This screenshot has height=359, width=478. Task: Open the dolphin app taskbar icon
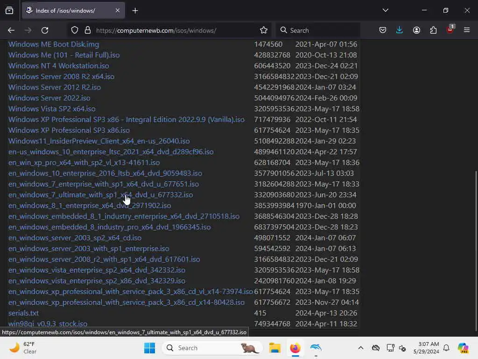pyautogui.click(x=316, y=348)
